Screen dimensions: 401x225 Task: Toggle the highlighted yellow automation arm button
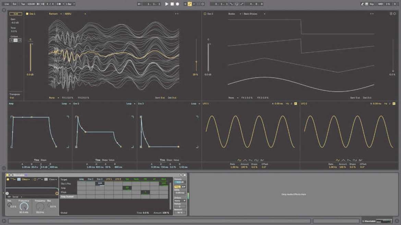coord(190,4)
